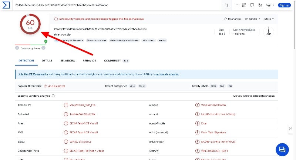Screen dimensions: 296x160
Task: Switch to the BEHAVIOR tab
Action: (x=89, y=61)
